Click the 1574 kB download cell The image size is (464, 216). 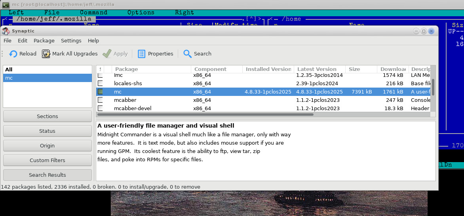point(393,75)
